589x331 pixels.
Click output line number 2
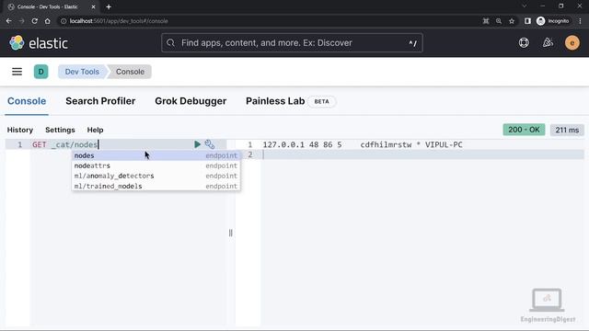(249, 154)
